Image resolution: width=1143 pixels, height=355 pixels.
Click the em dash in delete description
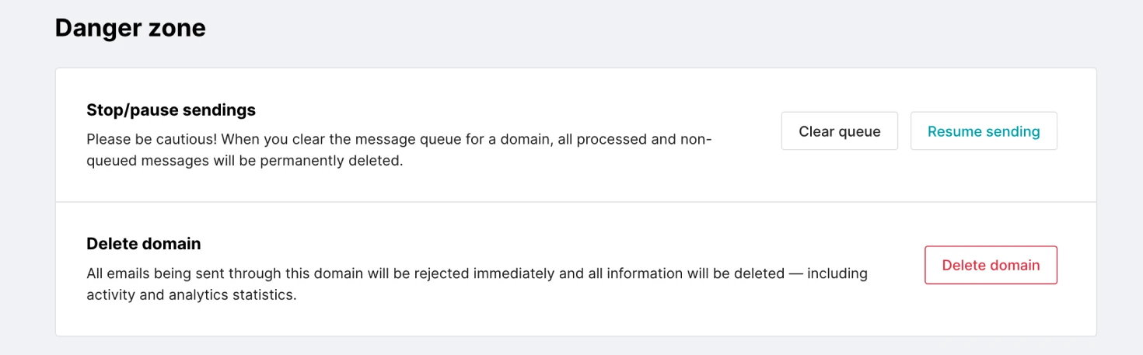[x=795, y=273]
